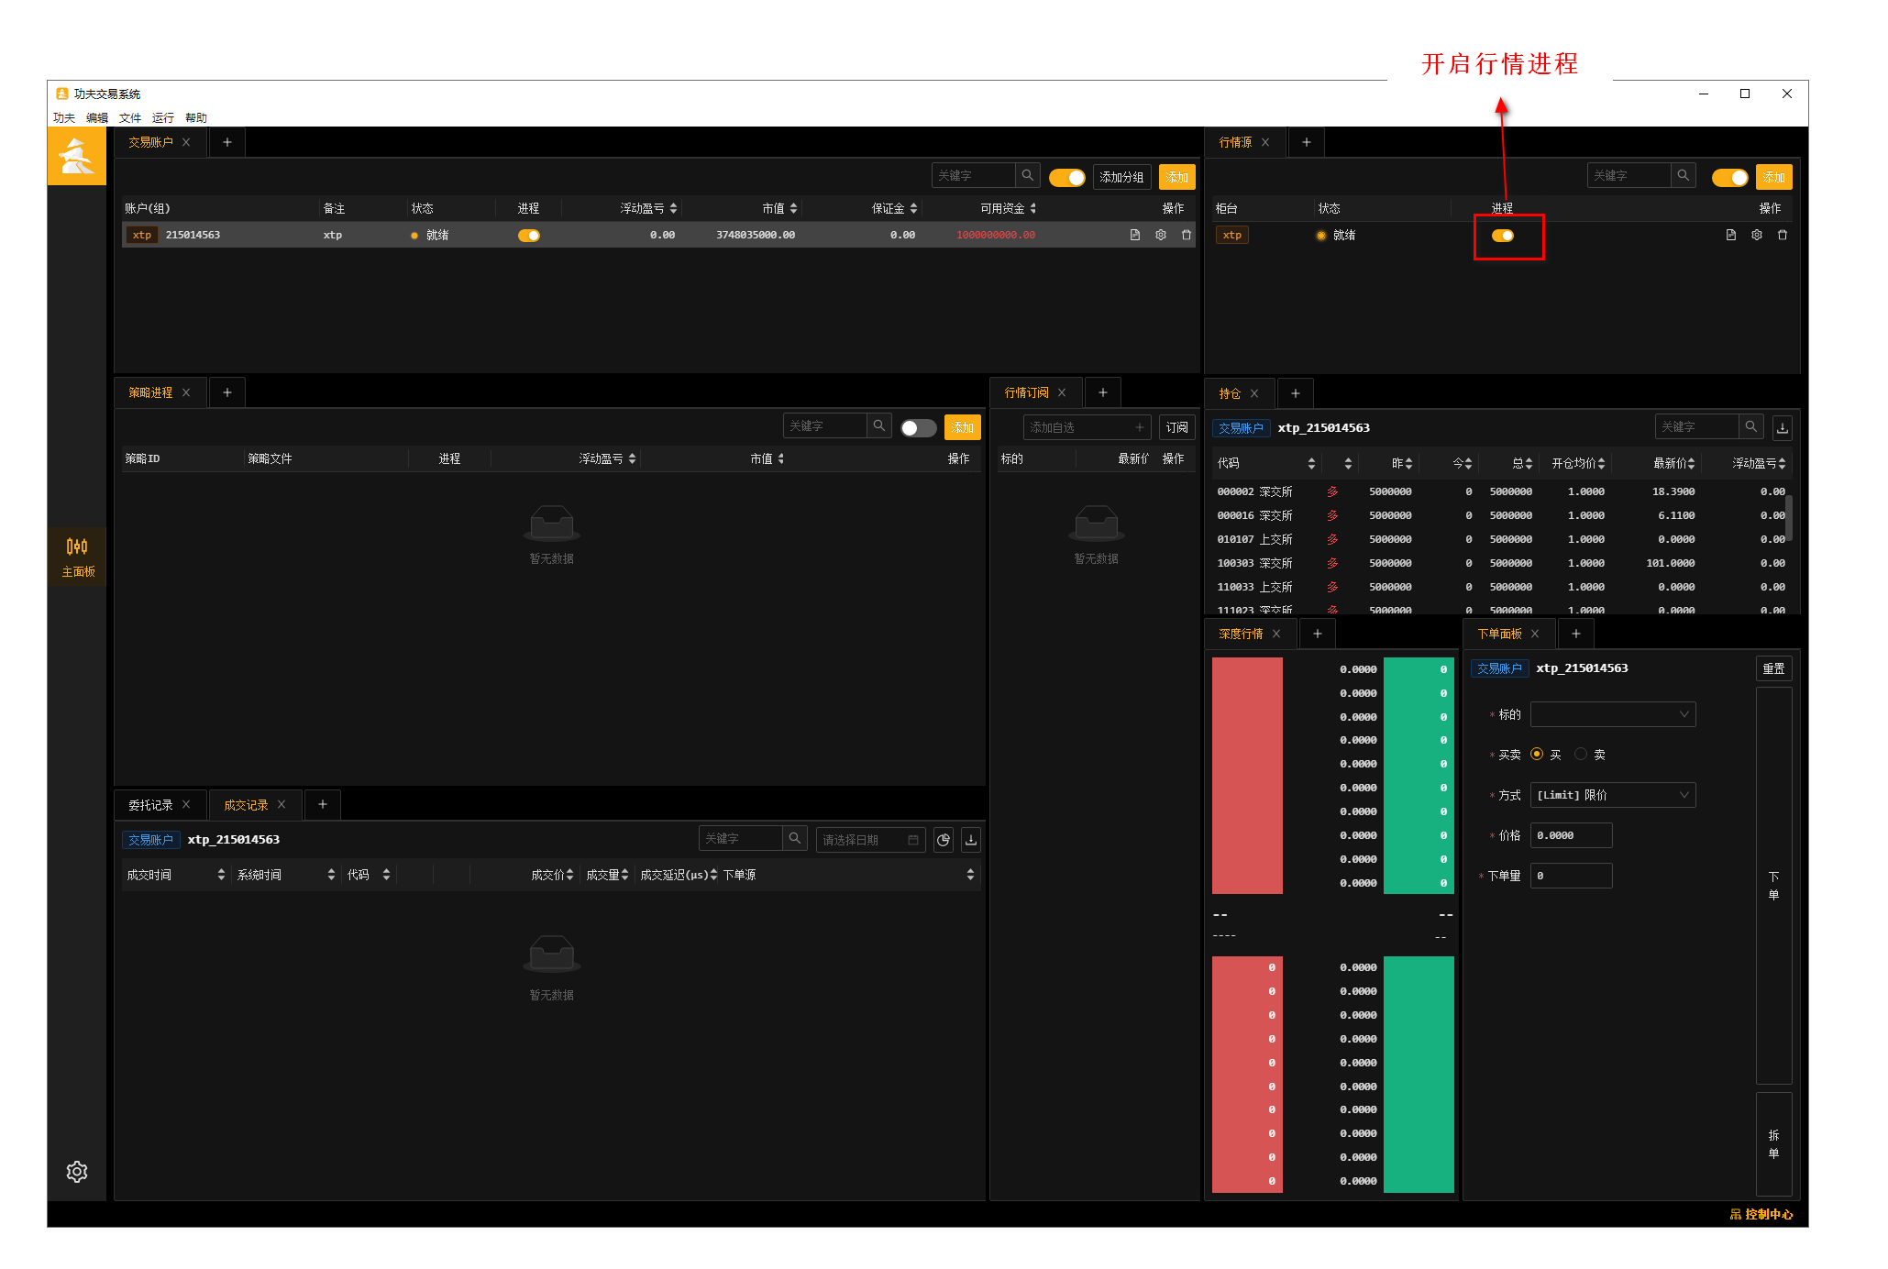This screenshot has width=1888, height=1269.
Task: Click the 拆单 split order button
Action: point(1773,1143)
